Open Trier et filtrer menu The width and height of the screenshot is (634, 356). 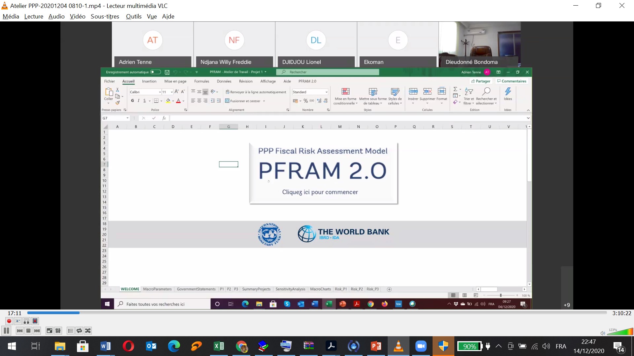point(469,96)
